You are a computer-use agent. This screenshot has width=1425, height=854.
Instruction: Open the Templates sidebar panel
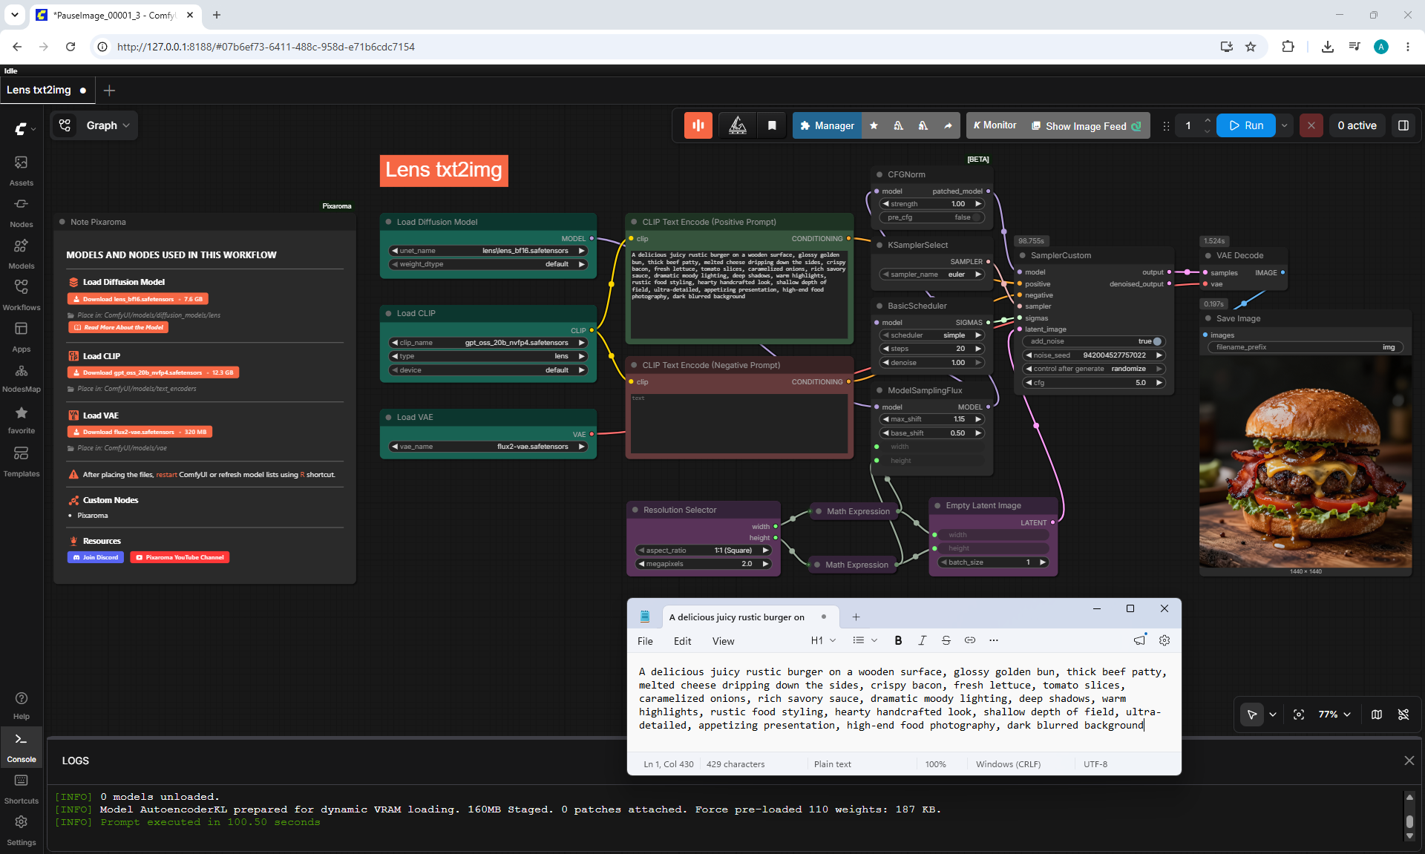21,461
